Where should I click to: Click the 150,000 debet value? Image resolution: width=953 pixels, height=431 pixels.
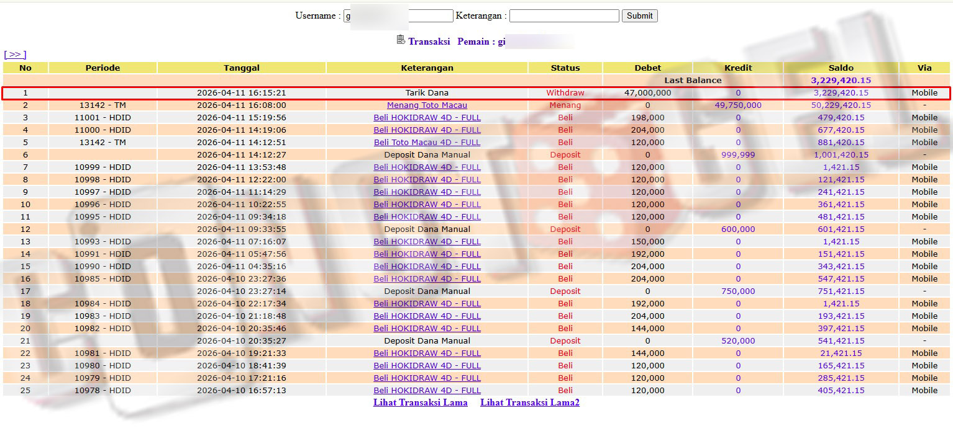[647, 242]
